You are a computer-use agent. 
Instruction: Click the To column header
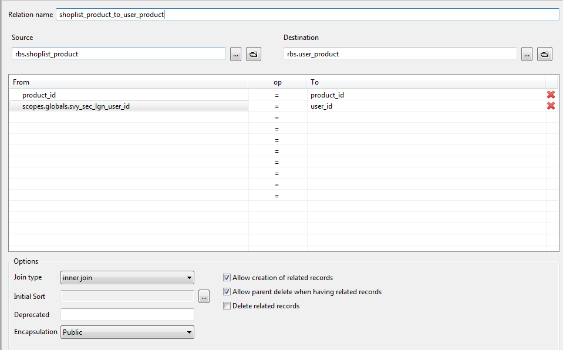click(x=427, y=82)
